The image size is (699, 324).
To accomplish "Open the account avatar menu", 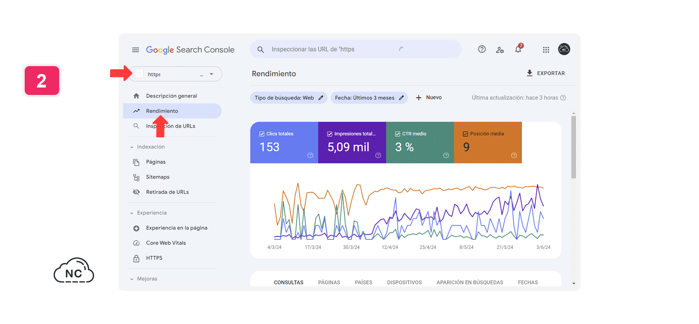I will [564, 49].
